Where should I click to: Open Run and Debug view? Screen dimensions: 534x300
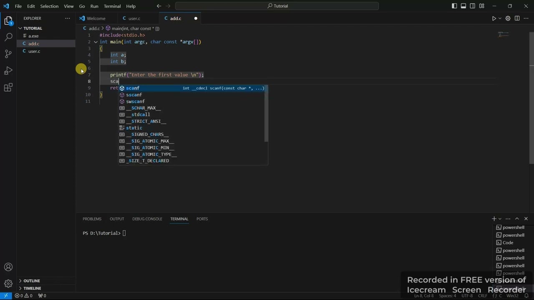click(8, 70)
